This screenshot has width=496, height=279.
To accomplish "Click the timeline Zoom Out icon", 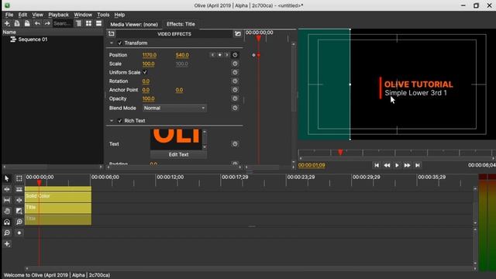I will point(7,232).
